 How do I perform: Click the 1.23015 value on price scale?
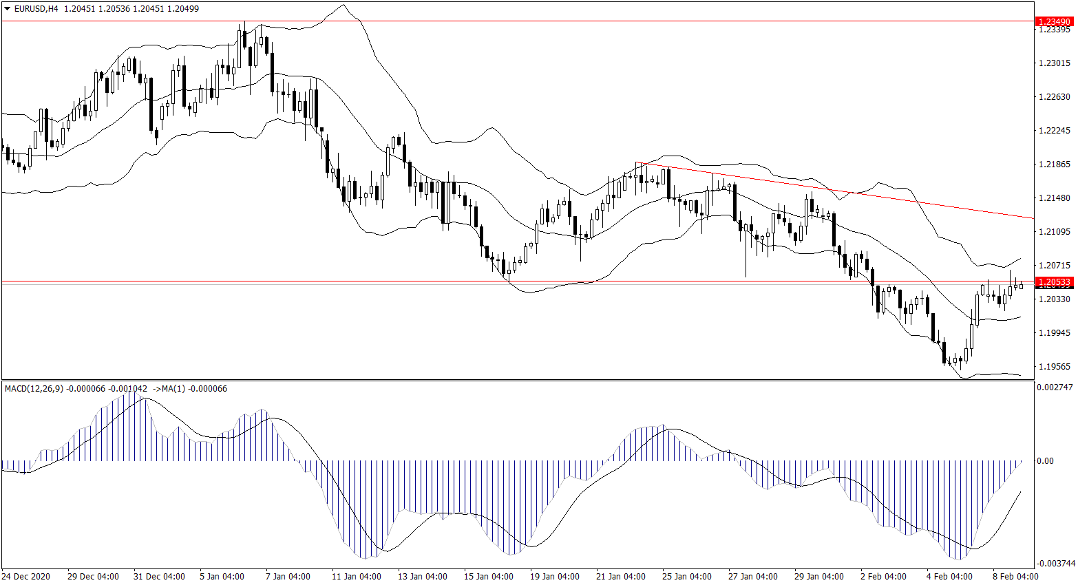tap(1054, 63)
